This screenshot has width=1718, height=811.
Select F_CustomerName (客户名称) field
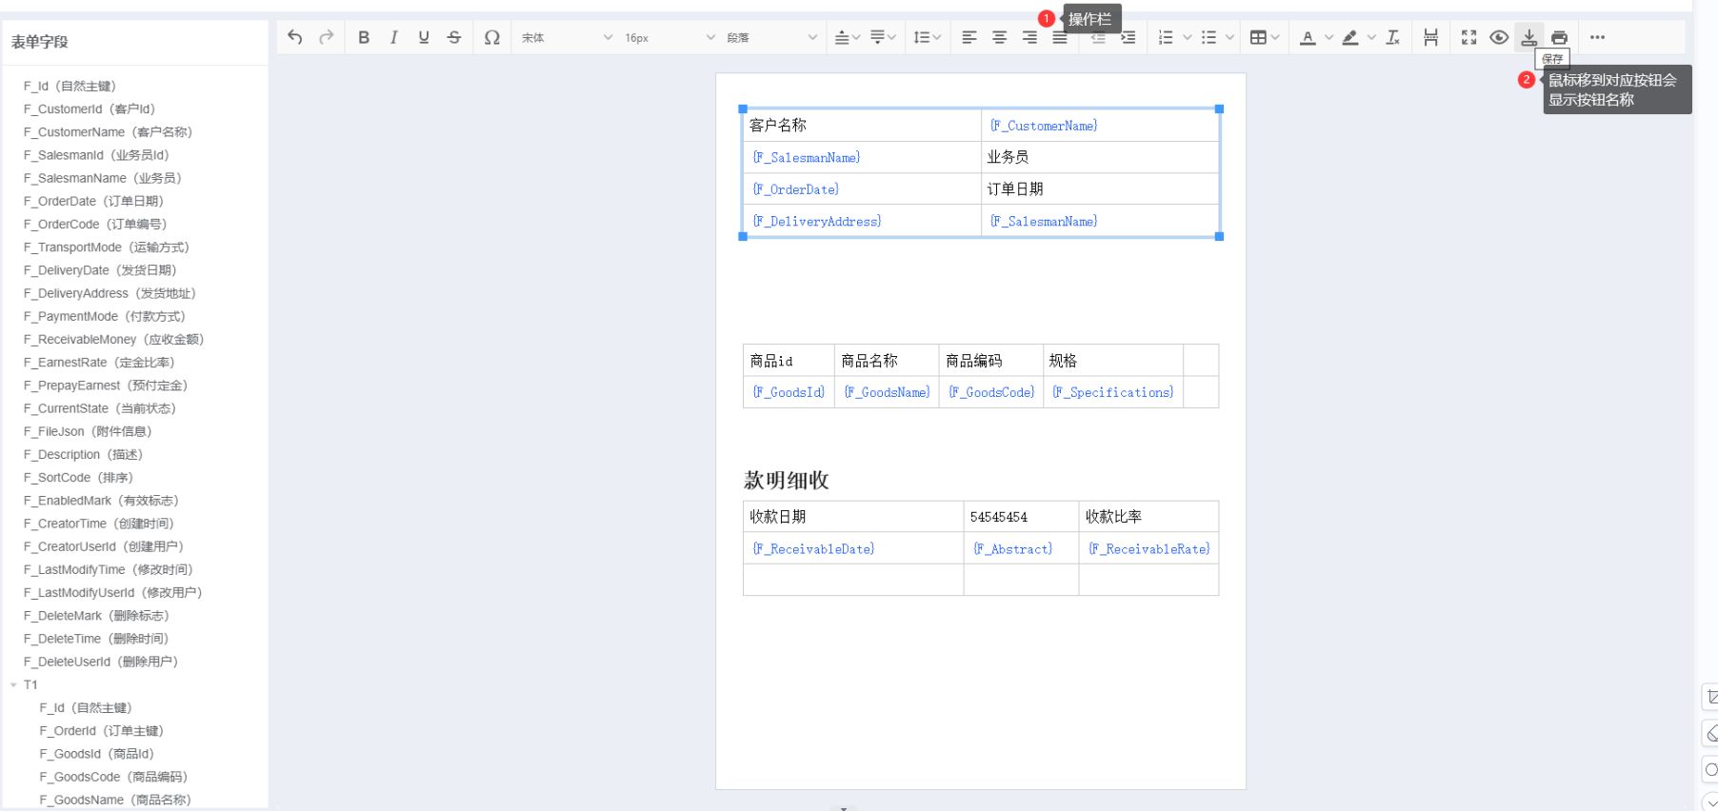108,132
